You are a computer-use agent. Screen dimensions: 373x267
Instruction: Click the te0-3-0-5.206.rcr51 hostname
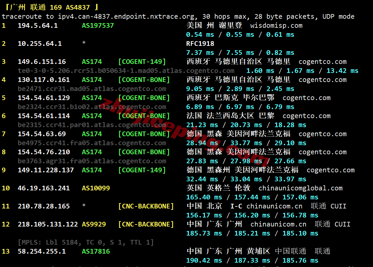[126, 71]
